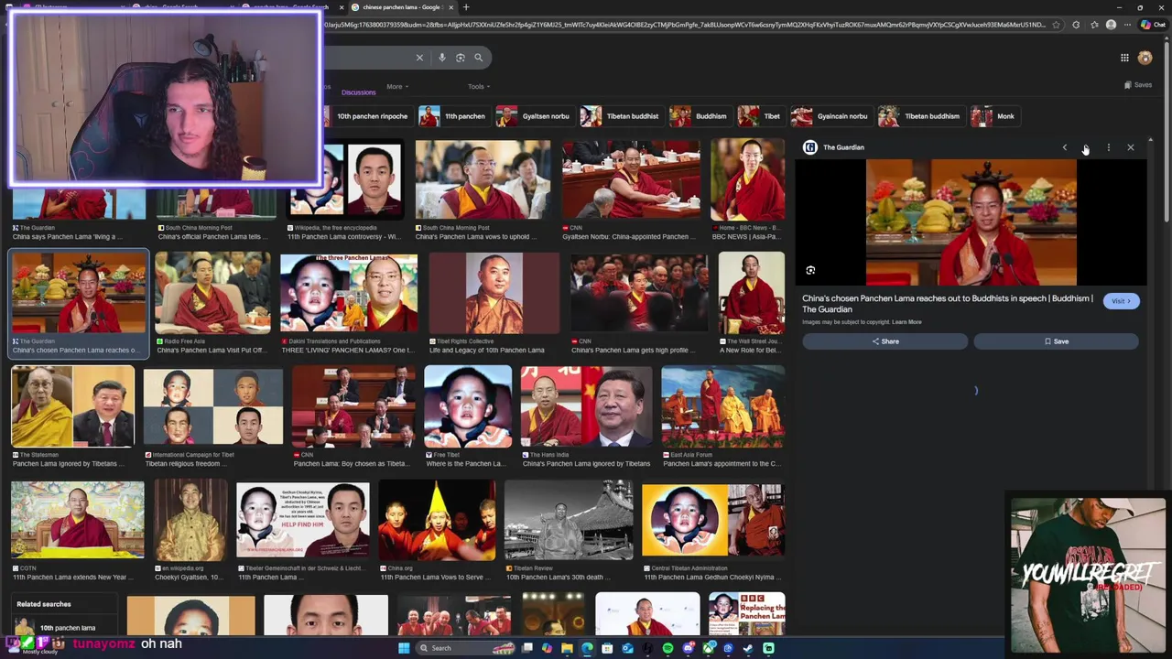Open 'Gyaltsen Norbu: China-appointed Panchen' CNN image
Image resolution: width=1172 pixels, height=659 pixels.
coord(631,179)
